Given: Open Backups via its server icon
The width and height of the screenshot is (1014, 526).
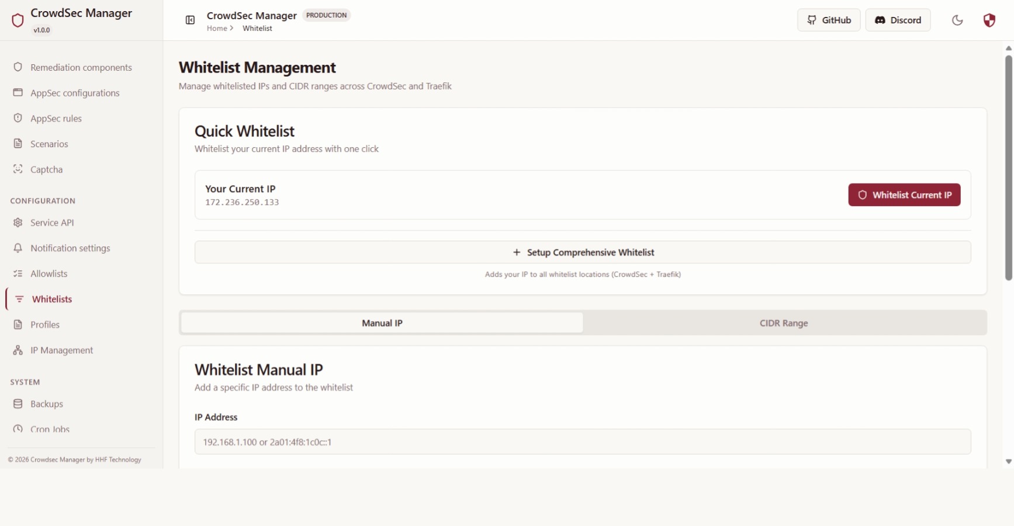Looking at the screenshot, I should pyautogui.click(x=18, y=404).
